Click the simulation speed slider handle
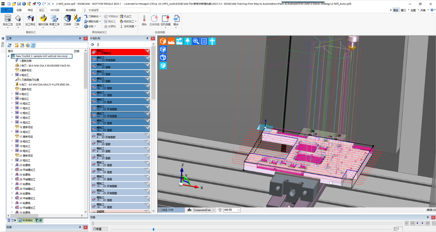 tap(153, 229)
